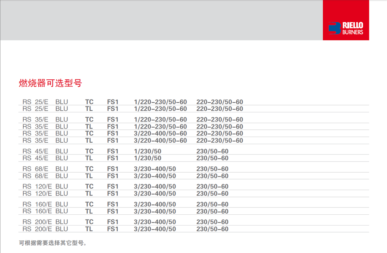Click 3/230–400/50 in the RS 120/E TC row

pos(155,186)
